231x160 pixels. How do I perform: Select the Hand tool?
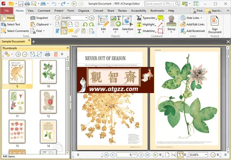pyautogui.click(x=8, y=18)
